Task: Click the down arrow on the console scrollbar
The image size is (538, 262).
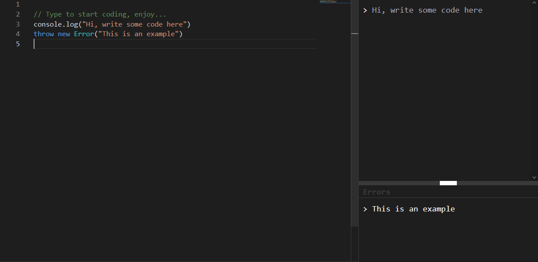Action: click(x=534, y=177)
